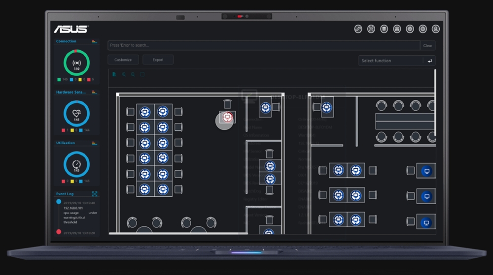This screenshot has height=275, width=493.
Task: Click the Export button
Action: (158, 60)
